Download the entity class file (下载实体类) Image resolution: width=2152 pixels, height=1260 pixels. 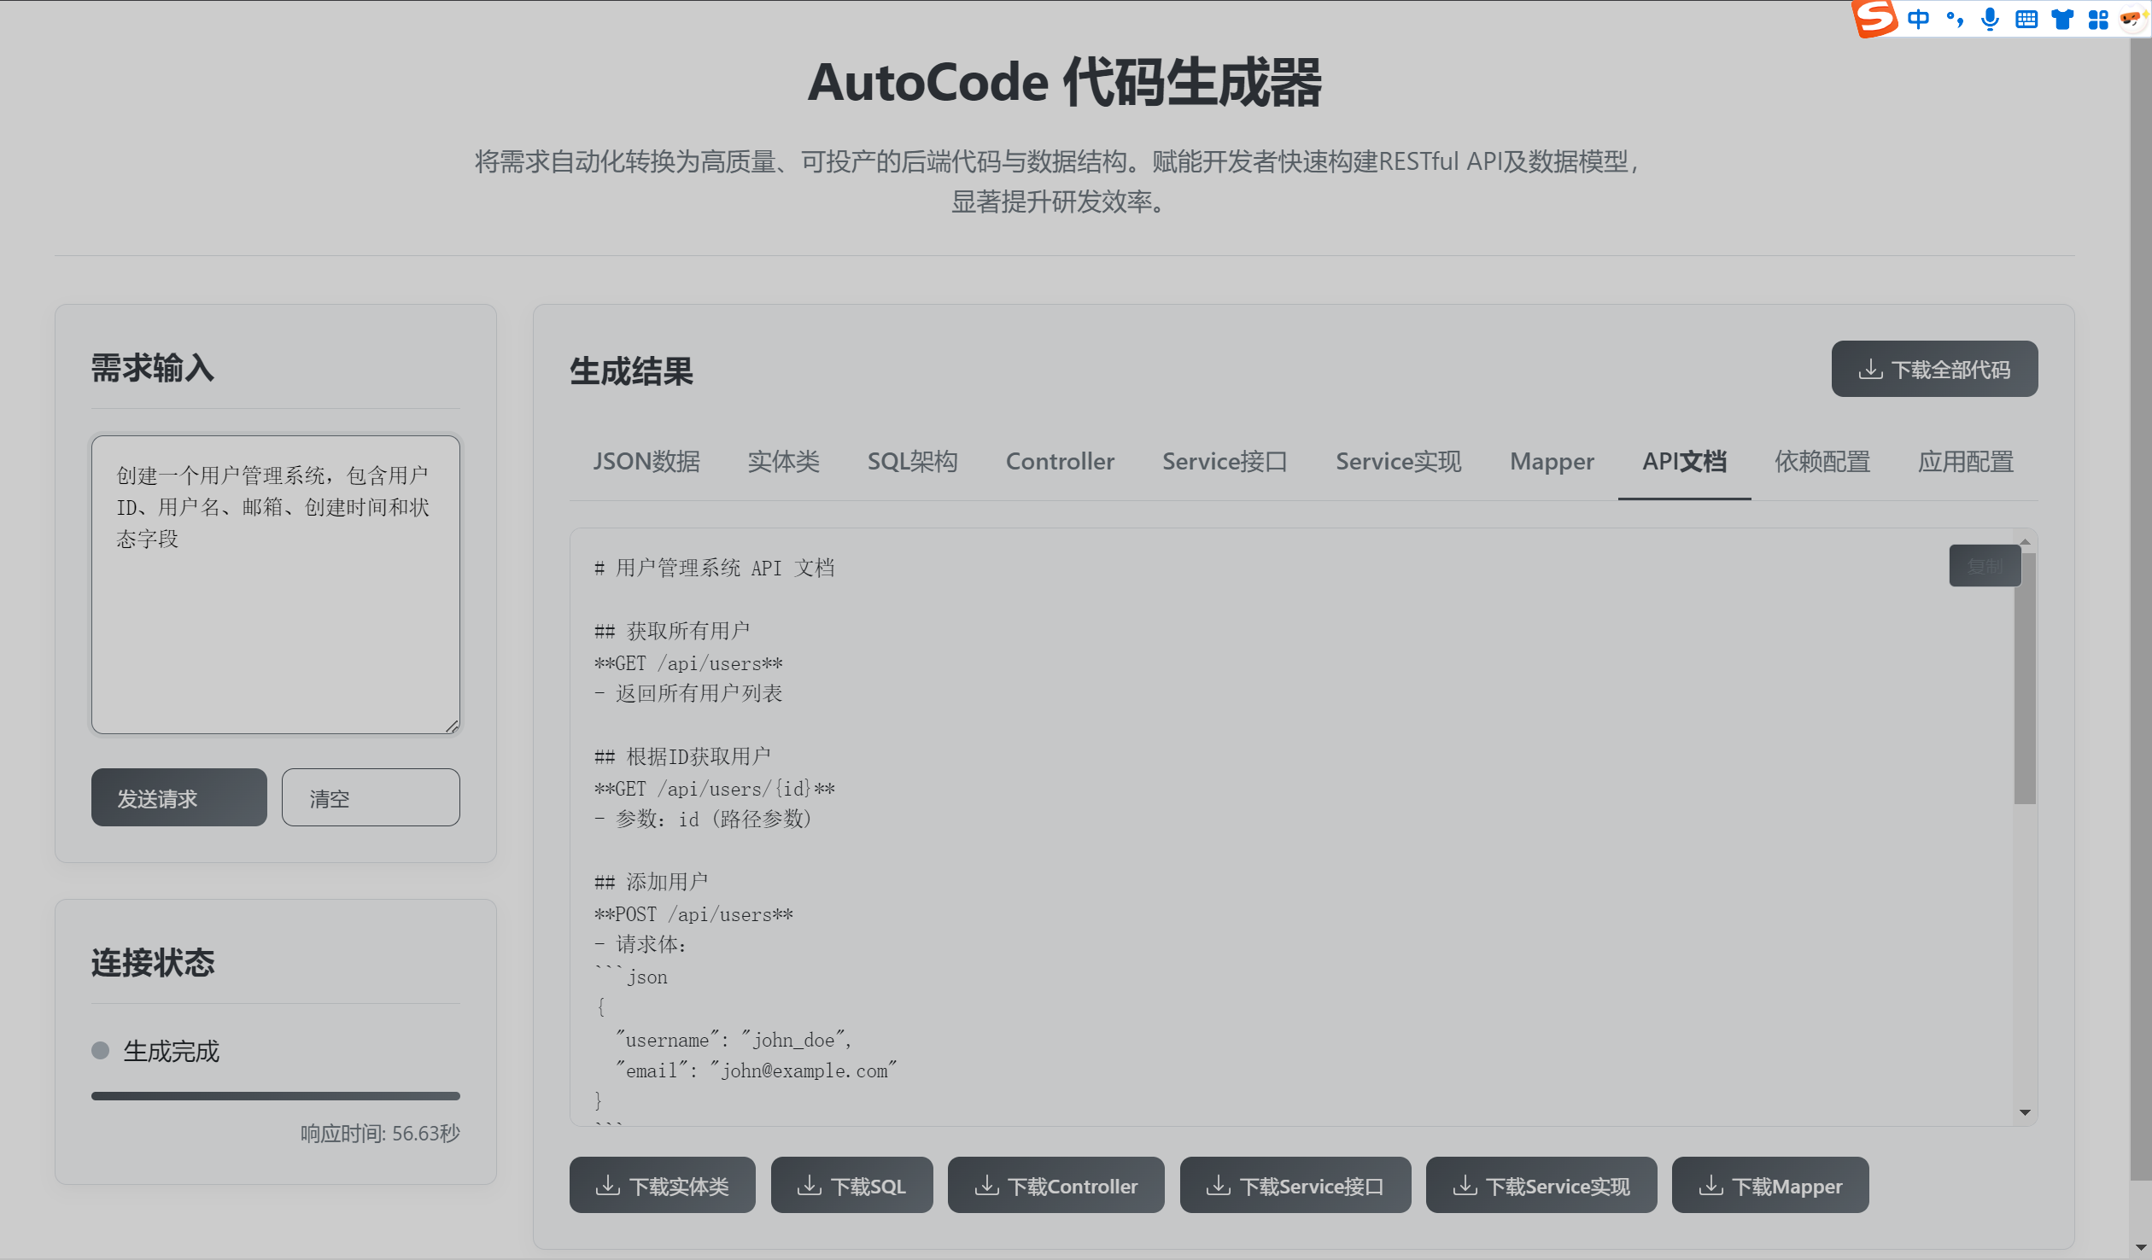point(662,1185)
